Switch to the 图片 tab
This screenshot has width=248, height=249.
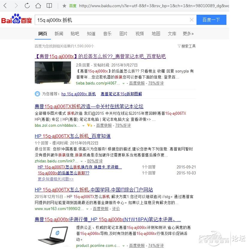pos(123,34)
